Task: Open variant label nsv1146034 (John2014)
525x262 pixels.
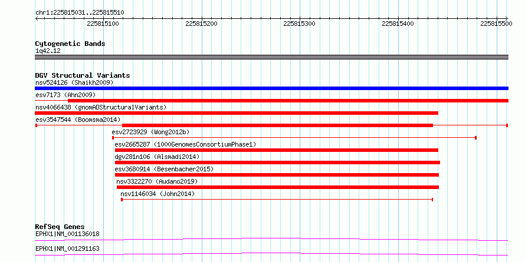Action: (x=157, y=194)
